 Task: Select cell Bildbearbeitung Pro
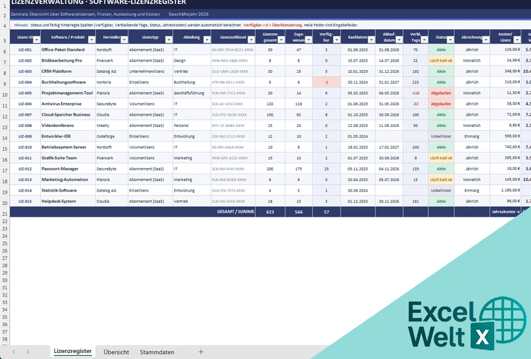pyautogui.click(x=68, y=61)
